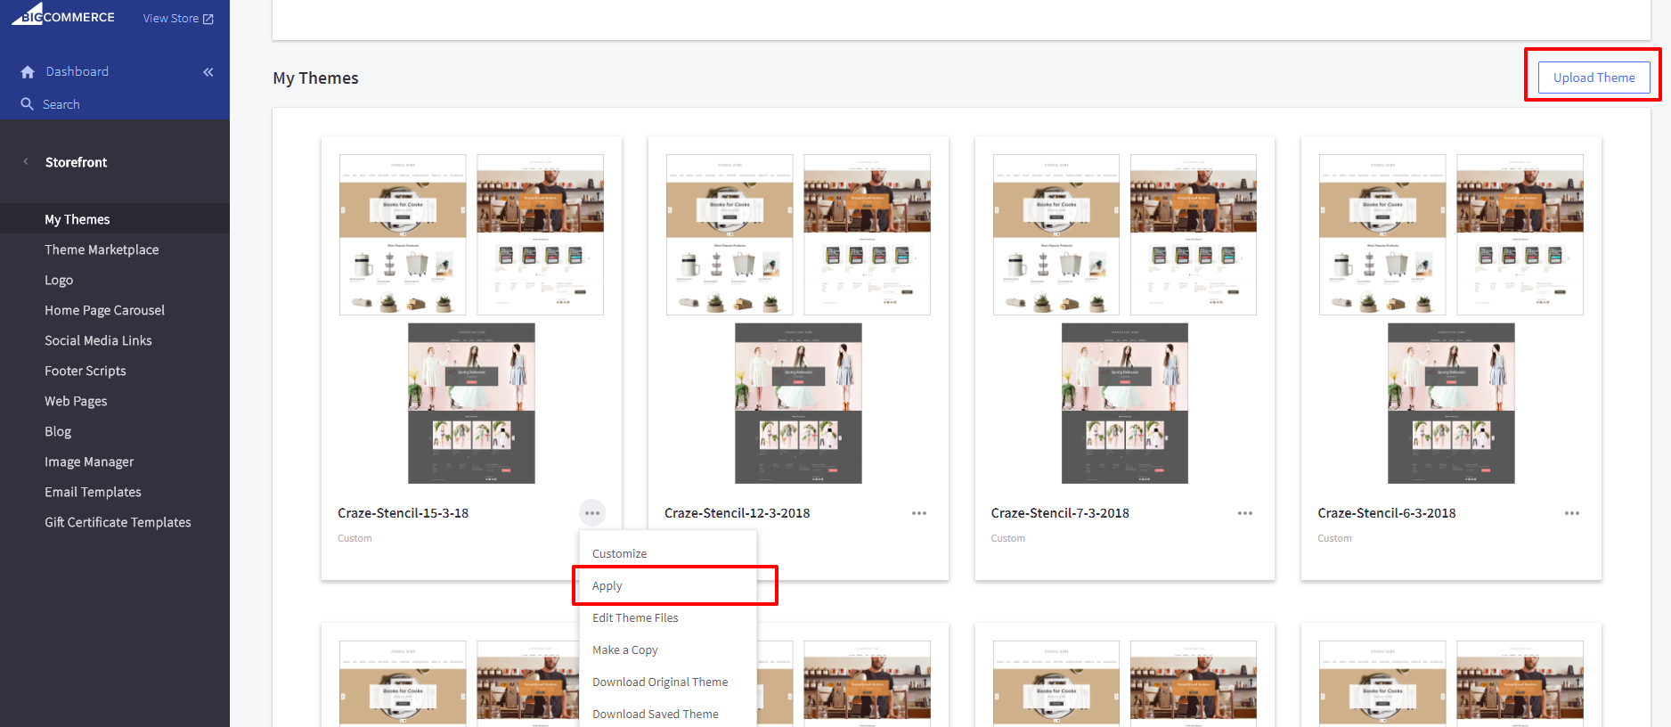
Task: Open Logo settings
Action: (59, 280)
